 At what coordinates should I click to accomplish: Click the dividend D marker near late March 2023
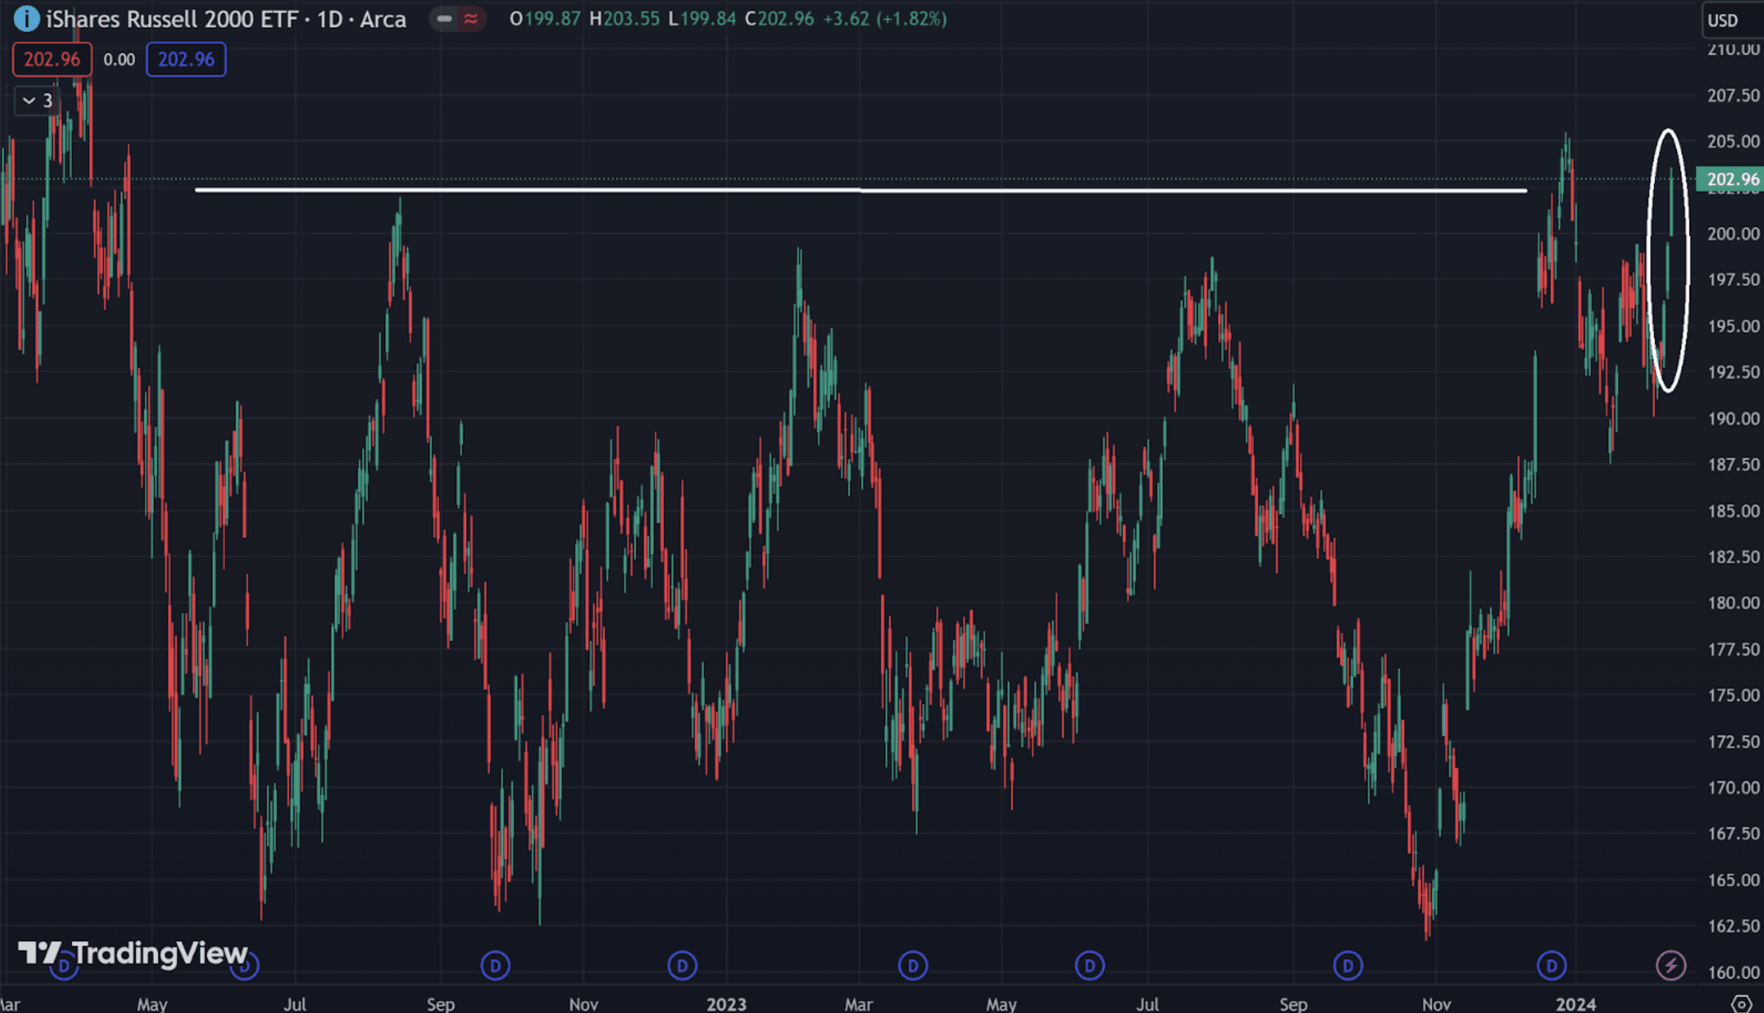[912, 965]
